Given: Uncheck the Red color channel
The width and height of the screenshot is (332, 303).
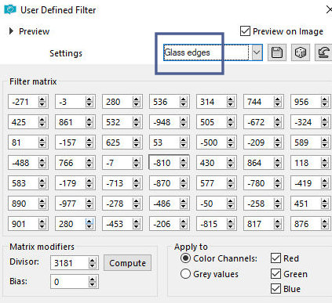Looking at the screenshot, I should click(275, 258).
